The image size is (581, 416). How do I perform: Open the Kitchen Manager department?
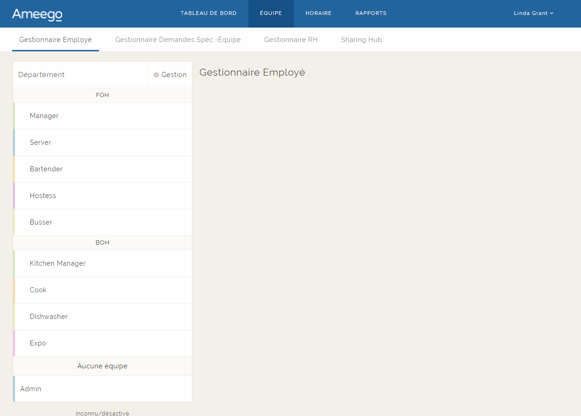58,263
